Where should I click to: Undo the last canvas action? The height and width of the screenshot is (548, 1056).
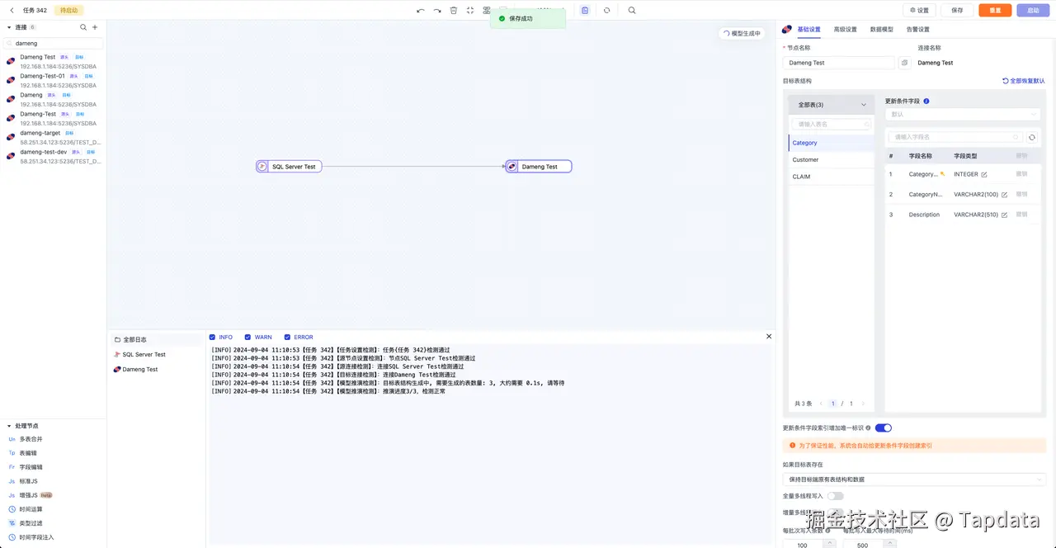point(421,11)
